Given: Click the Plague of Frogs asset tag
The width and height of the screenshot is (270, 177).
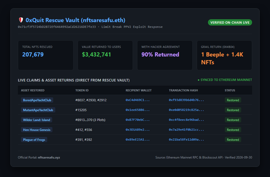Looking at the screenshot, I should click(x=34, y=140).
